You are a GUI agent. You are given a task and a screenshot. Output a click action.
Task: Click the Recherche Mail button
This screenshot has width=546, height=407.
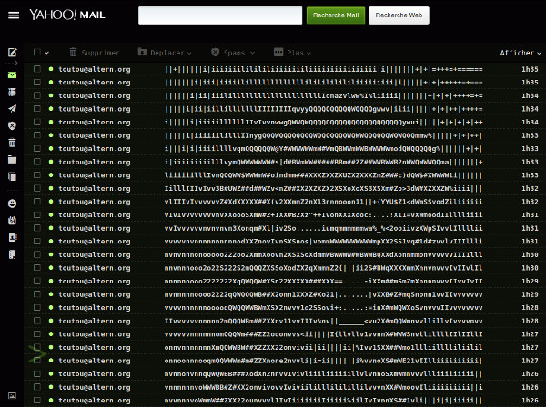tap(336, 15)
